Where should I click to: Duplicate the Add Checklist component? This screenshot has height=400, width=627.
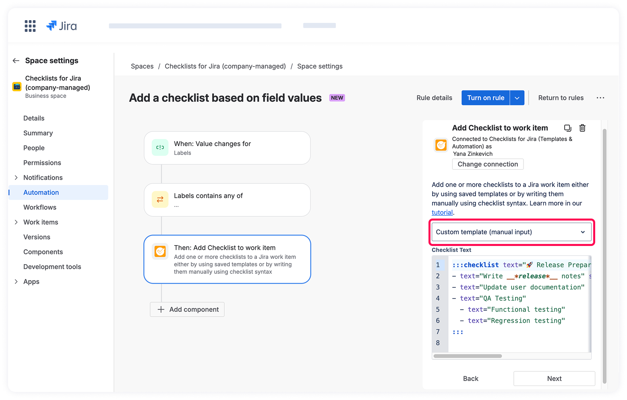[x=567, y=128]
